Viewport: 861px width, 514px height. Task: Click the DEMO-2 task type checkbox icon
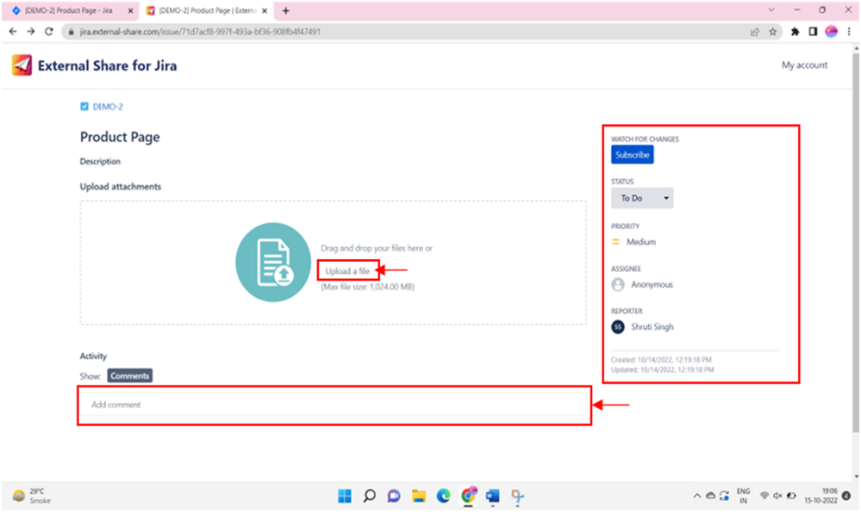(84, 107)
